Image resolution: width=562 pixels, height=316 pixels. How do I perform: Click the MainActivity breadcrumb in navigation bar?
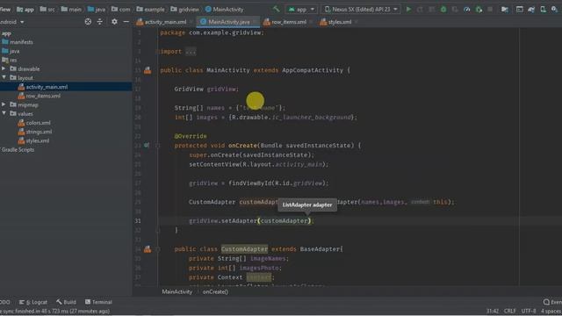pyautogui.click(x=225, y=10)
